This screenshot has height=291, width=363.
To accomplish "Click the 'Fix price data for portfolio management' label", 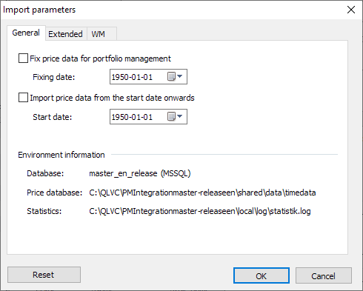I will click(x=100, y=58).
